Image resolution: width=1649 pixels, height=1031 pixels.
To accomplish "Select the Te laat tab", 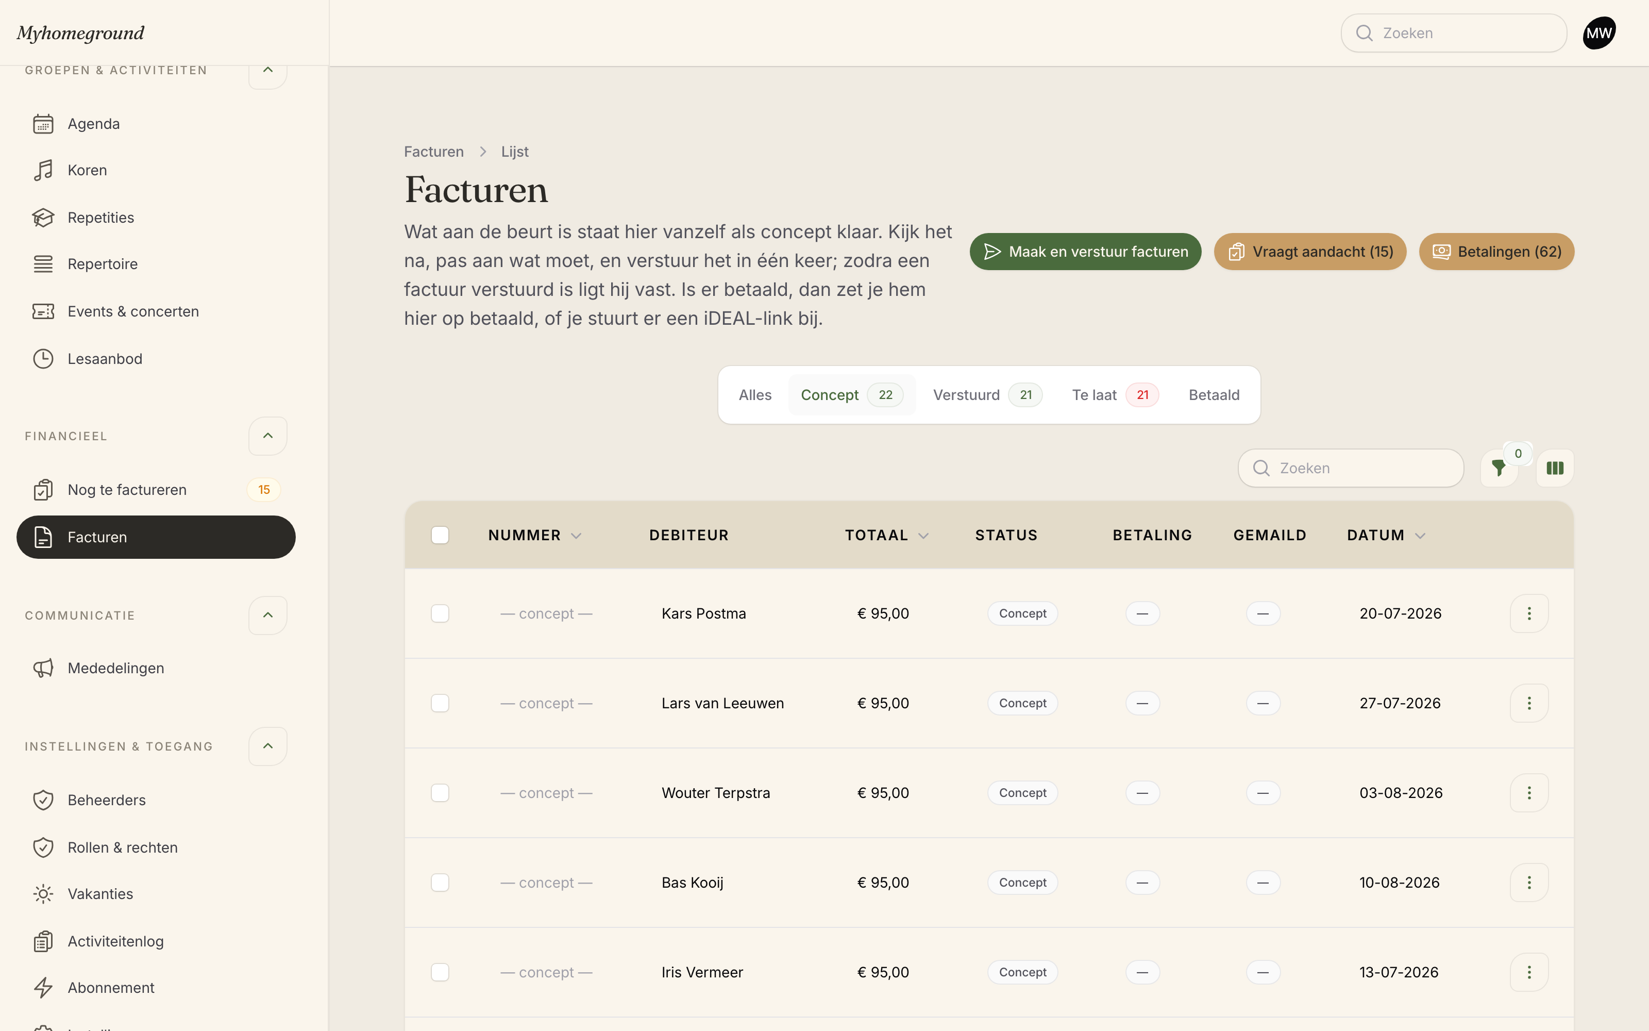I will (1115, 395).
